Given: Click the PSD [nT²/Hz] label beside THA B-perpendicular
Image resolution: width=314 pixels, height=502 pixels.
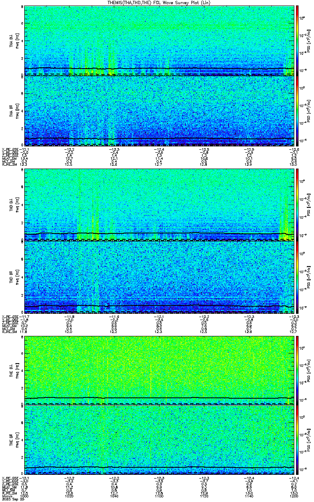Looking at the screenshot, I should click(x=309, y=41).
